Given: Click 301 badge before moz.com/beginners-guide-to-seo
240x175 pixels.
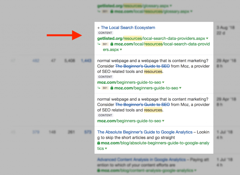Looking at the screenshot, I should click(x=105, y=88).
